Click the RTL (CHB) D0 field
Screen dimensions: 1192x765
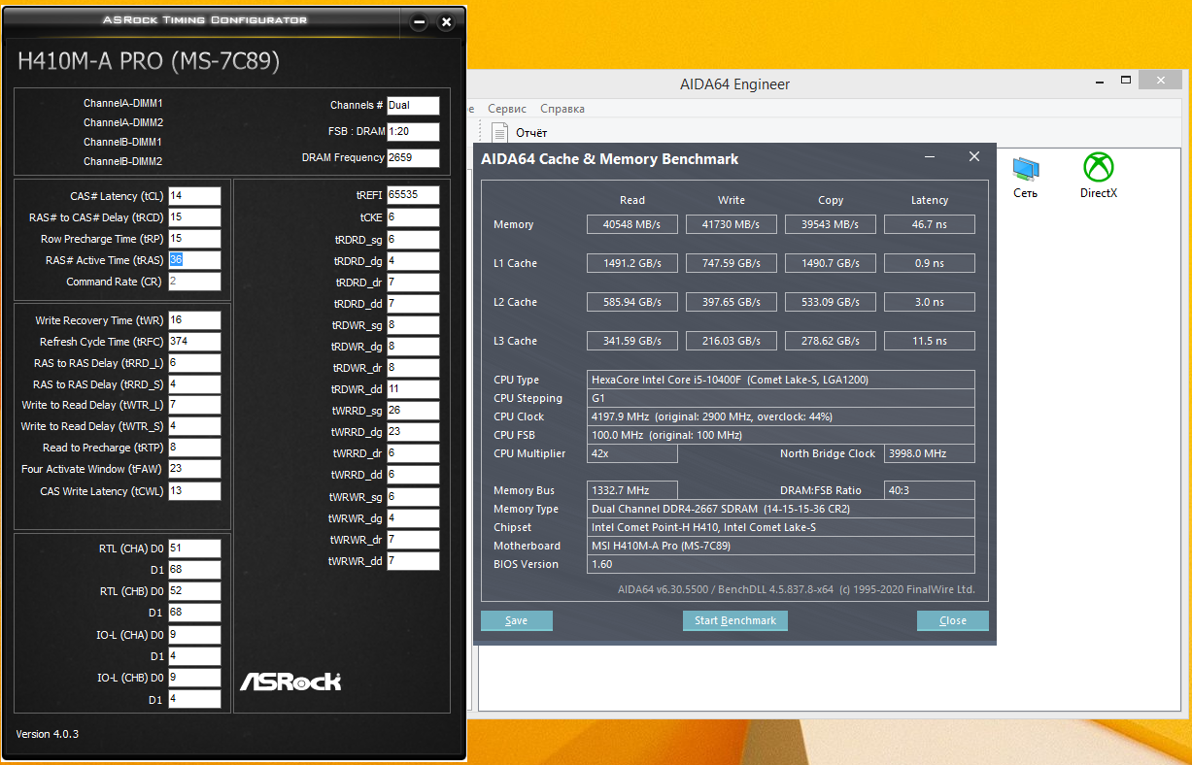click(x=194, y=591)
